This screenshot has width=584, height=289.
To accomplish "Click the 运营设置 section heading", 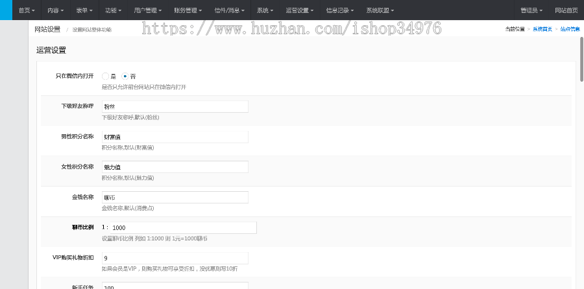I will coord(51,50).
